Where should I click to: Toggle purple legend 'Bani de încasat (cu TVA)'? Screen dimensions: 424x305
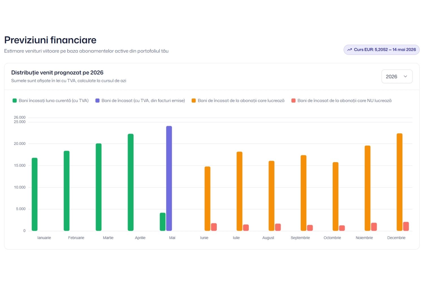(x=140, y=101)
